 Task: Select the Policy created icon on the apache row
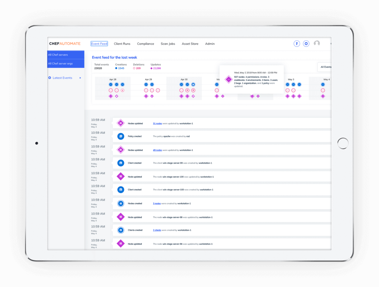(x=121, y=136)
